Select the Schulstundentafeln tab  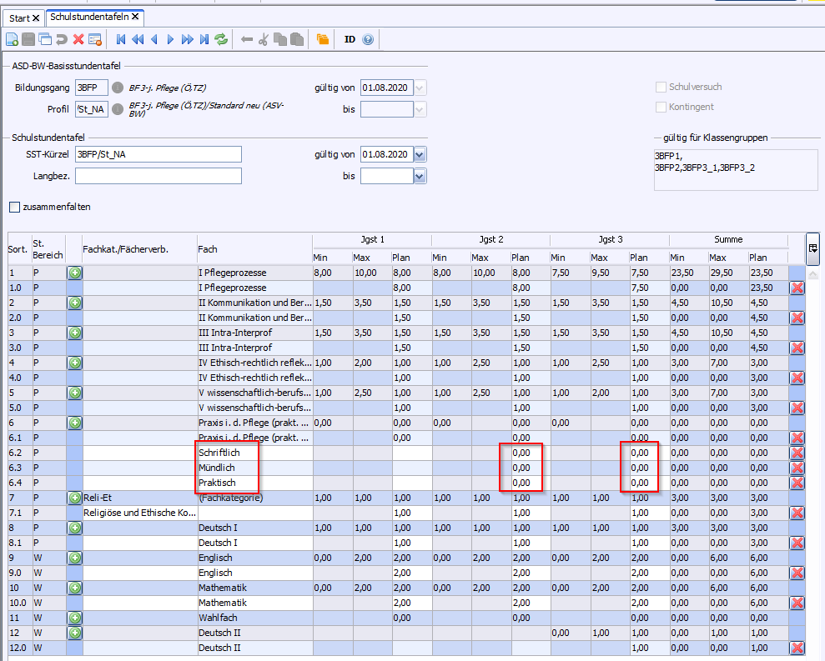tap(89, 17)
